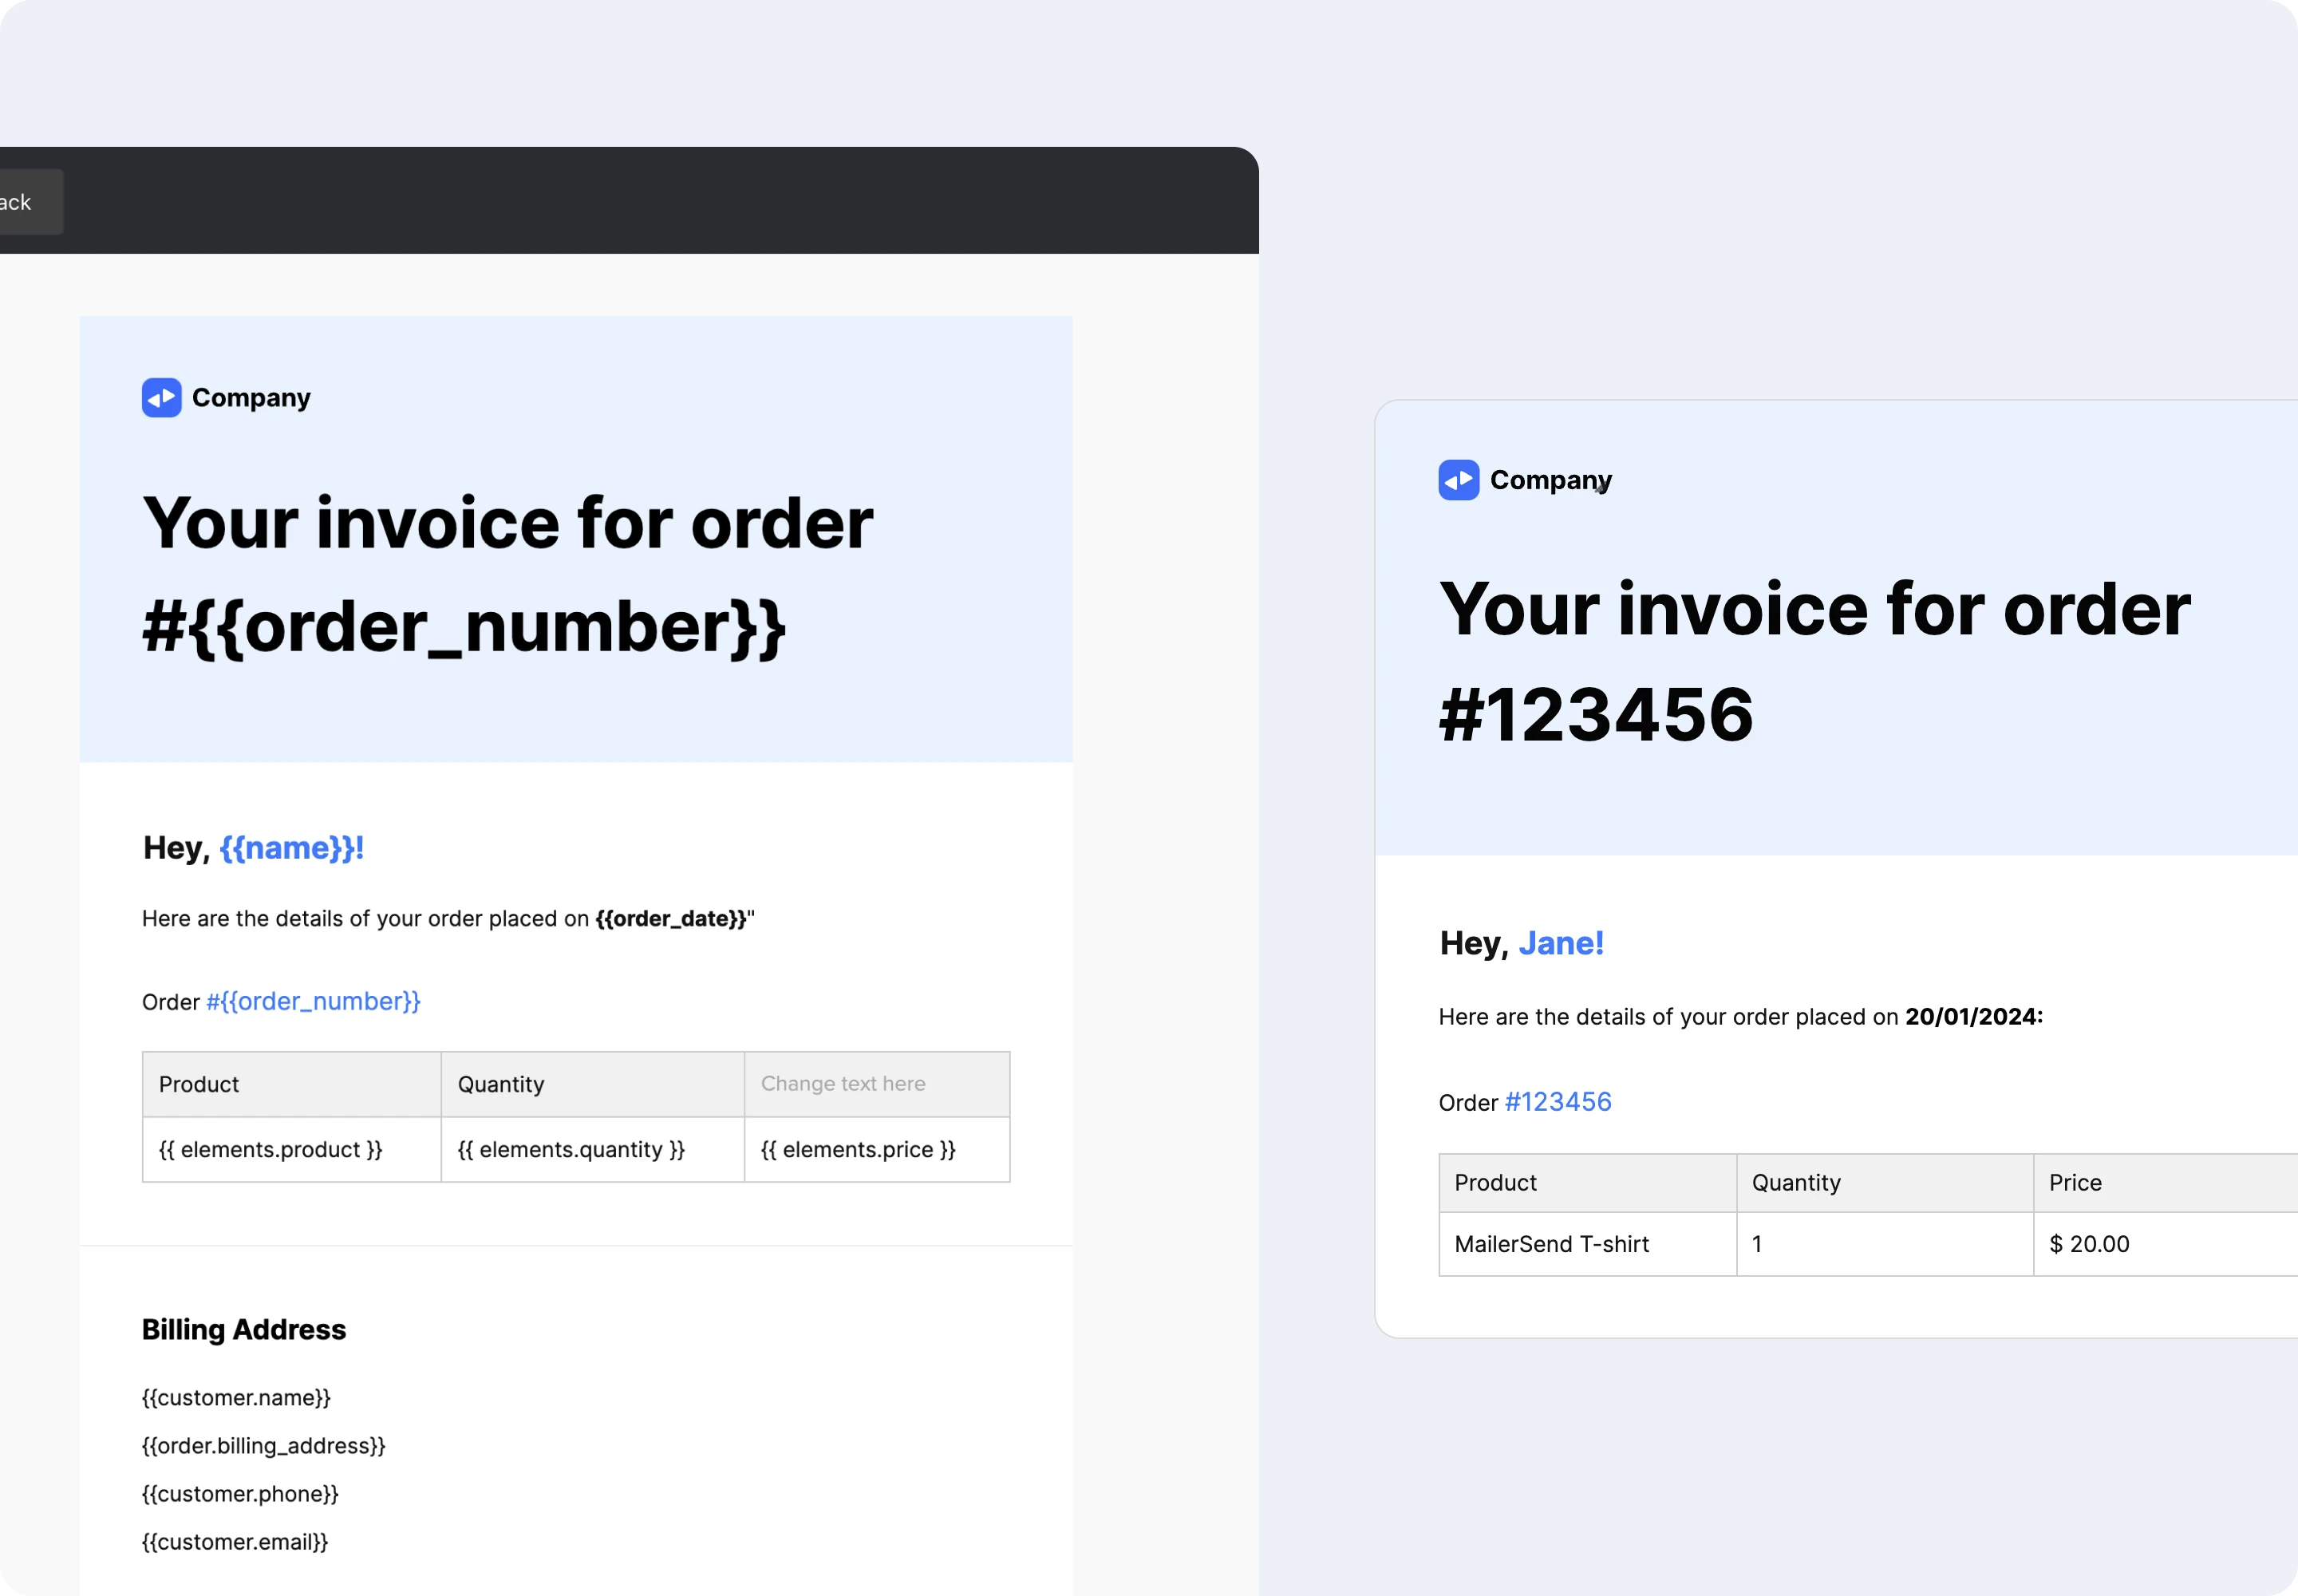
Task: Click the blue #{{order_number}} order link
Action: tap(313, 1002)
